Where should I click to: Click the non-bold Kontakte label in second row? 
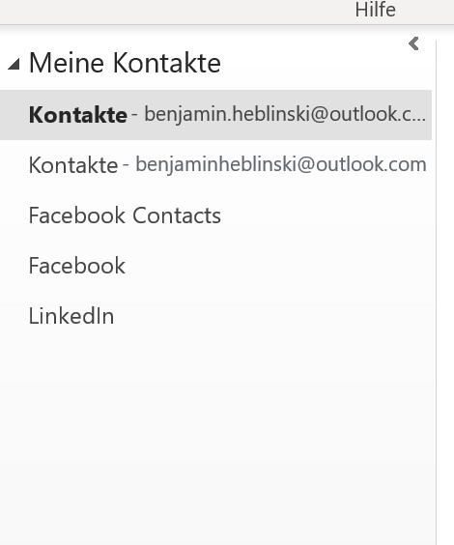(73, 165)
